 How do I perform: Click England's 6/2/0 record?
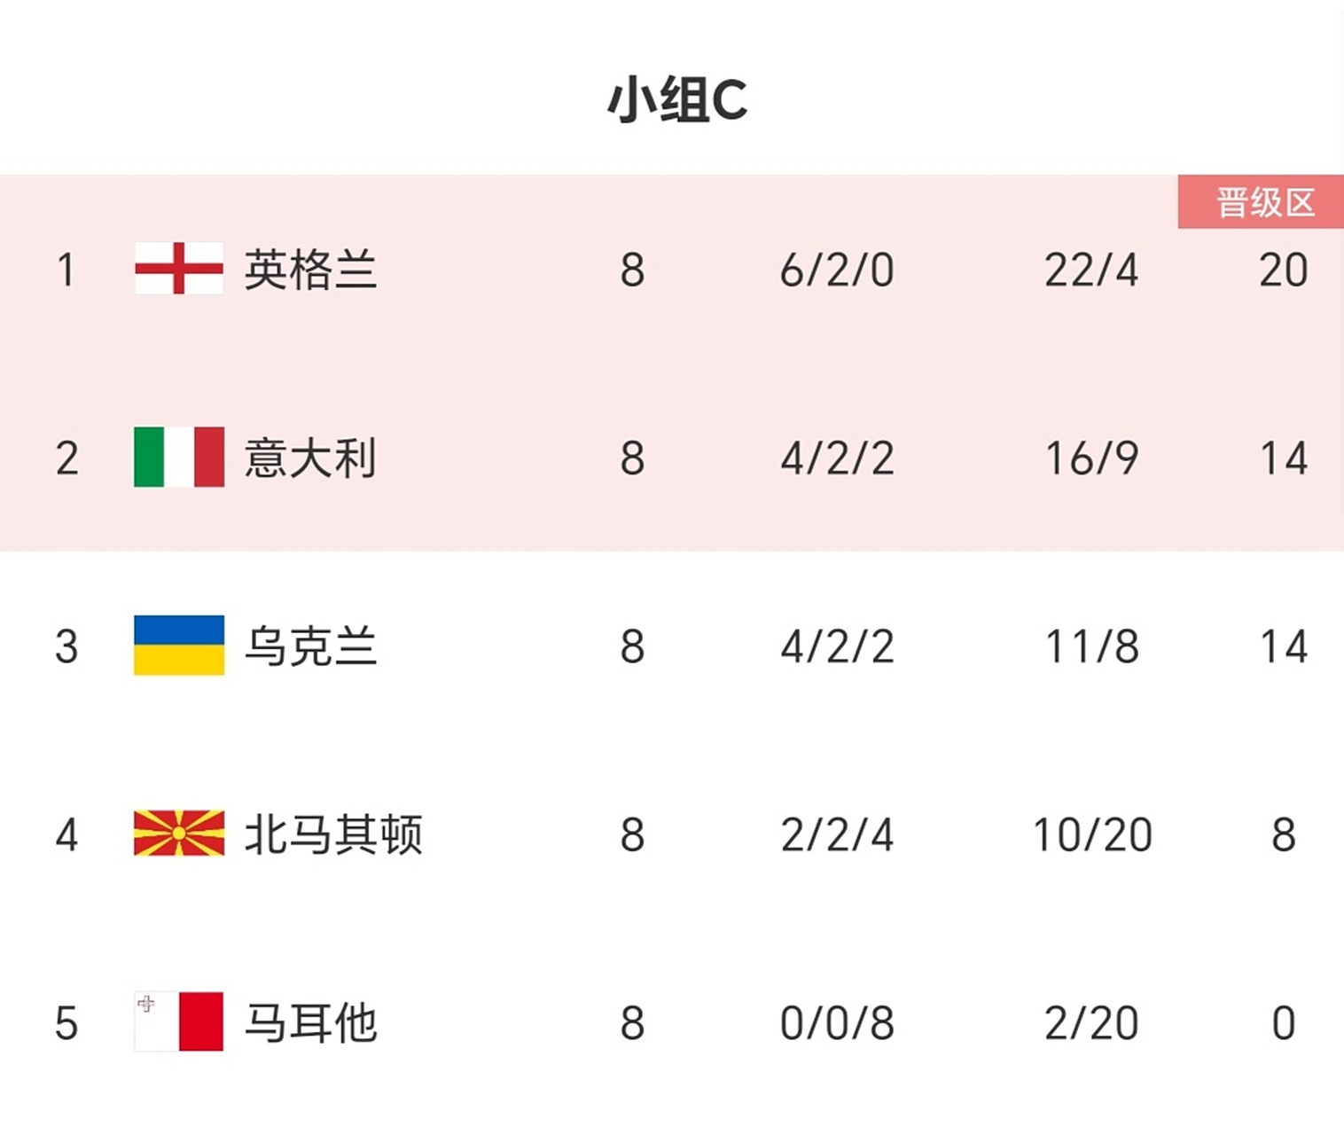point(837,270)
